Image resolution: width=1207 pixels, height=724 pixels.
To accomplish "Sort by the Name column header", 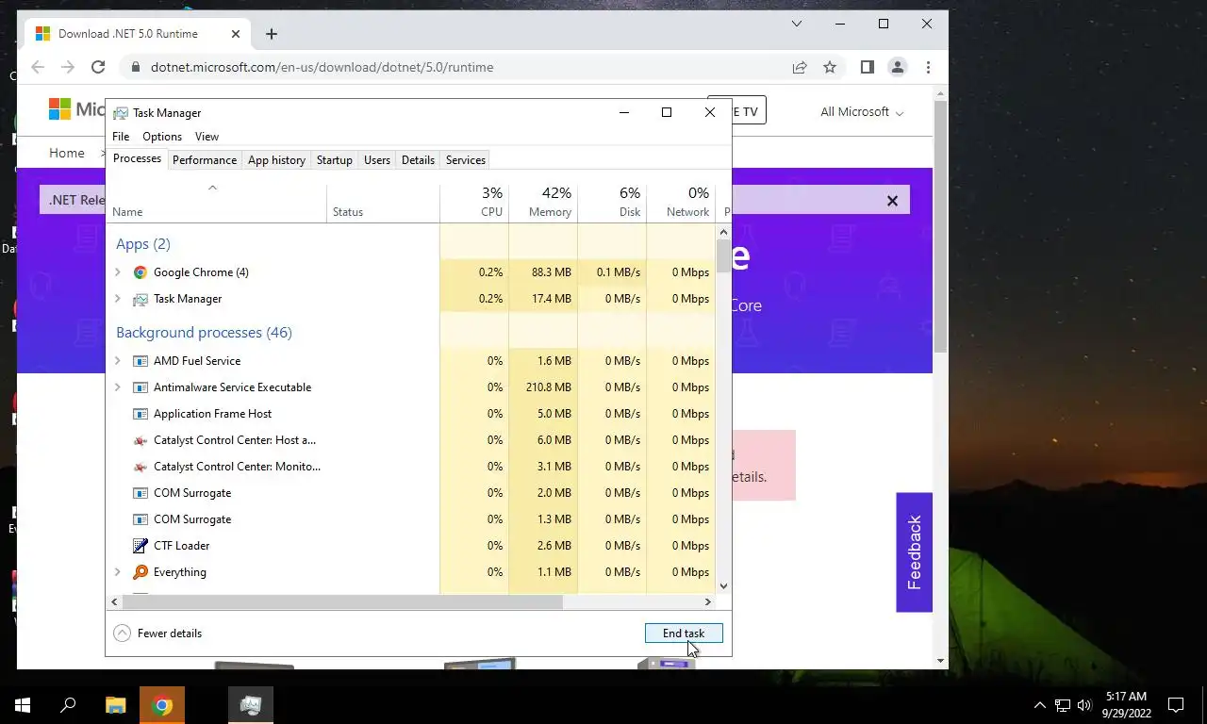I will coord(216,202).
